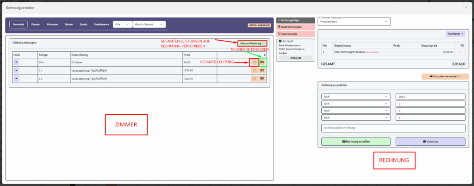Click the Rechnungsbeschreibung text field
This screenshot has height=186, width=474.
point(393,128)
